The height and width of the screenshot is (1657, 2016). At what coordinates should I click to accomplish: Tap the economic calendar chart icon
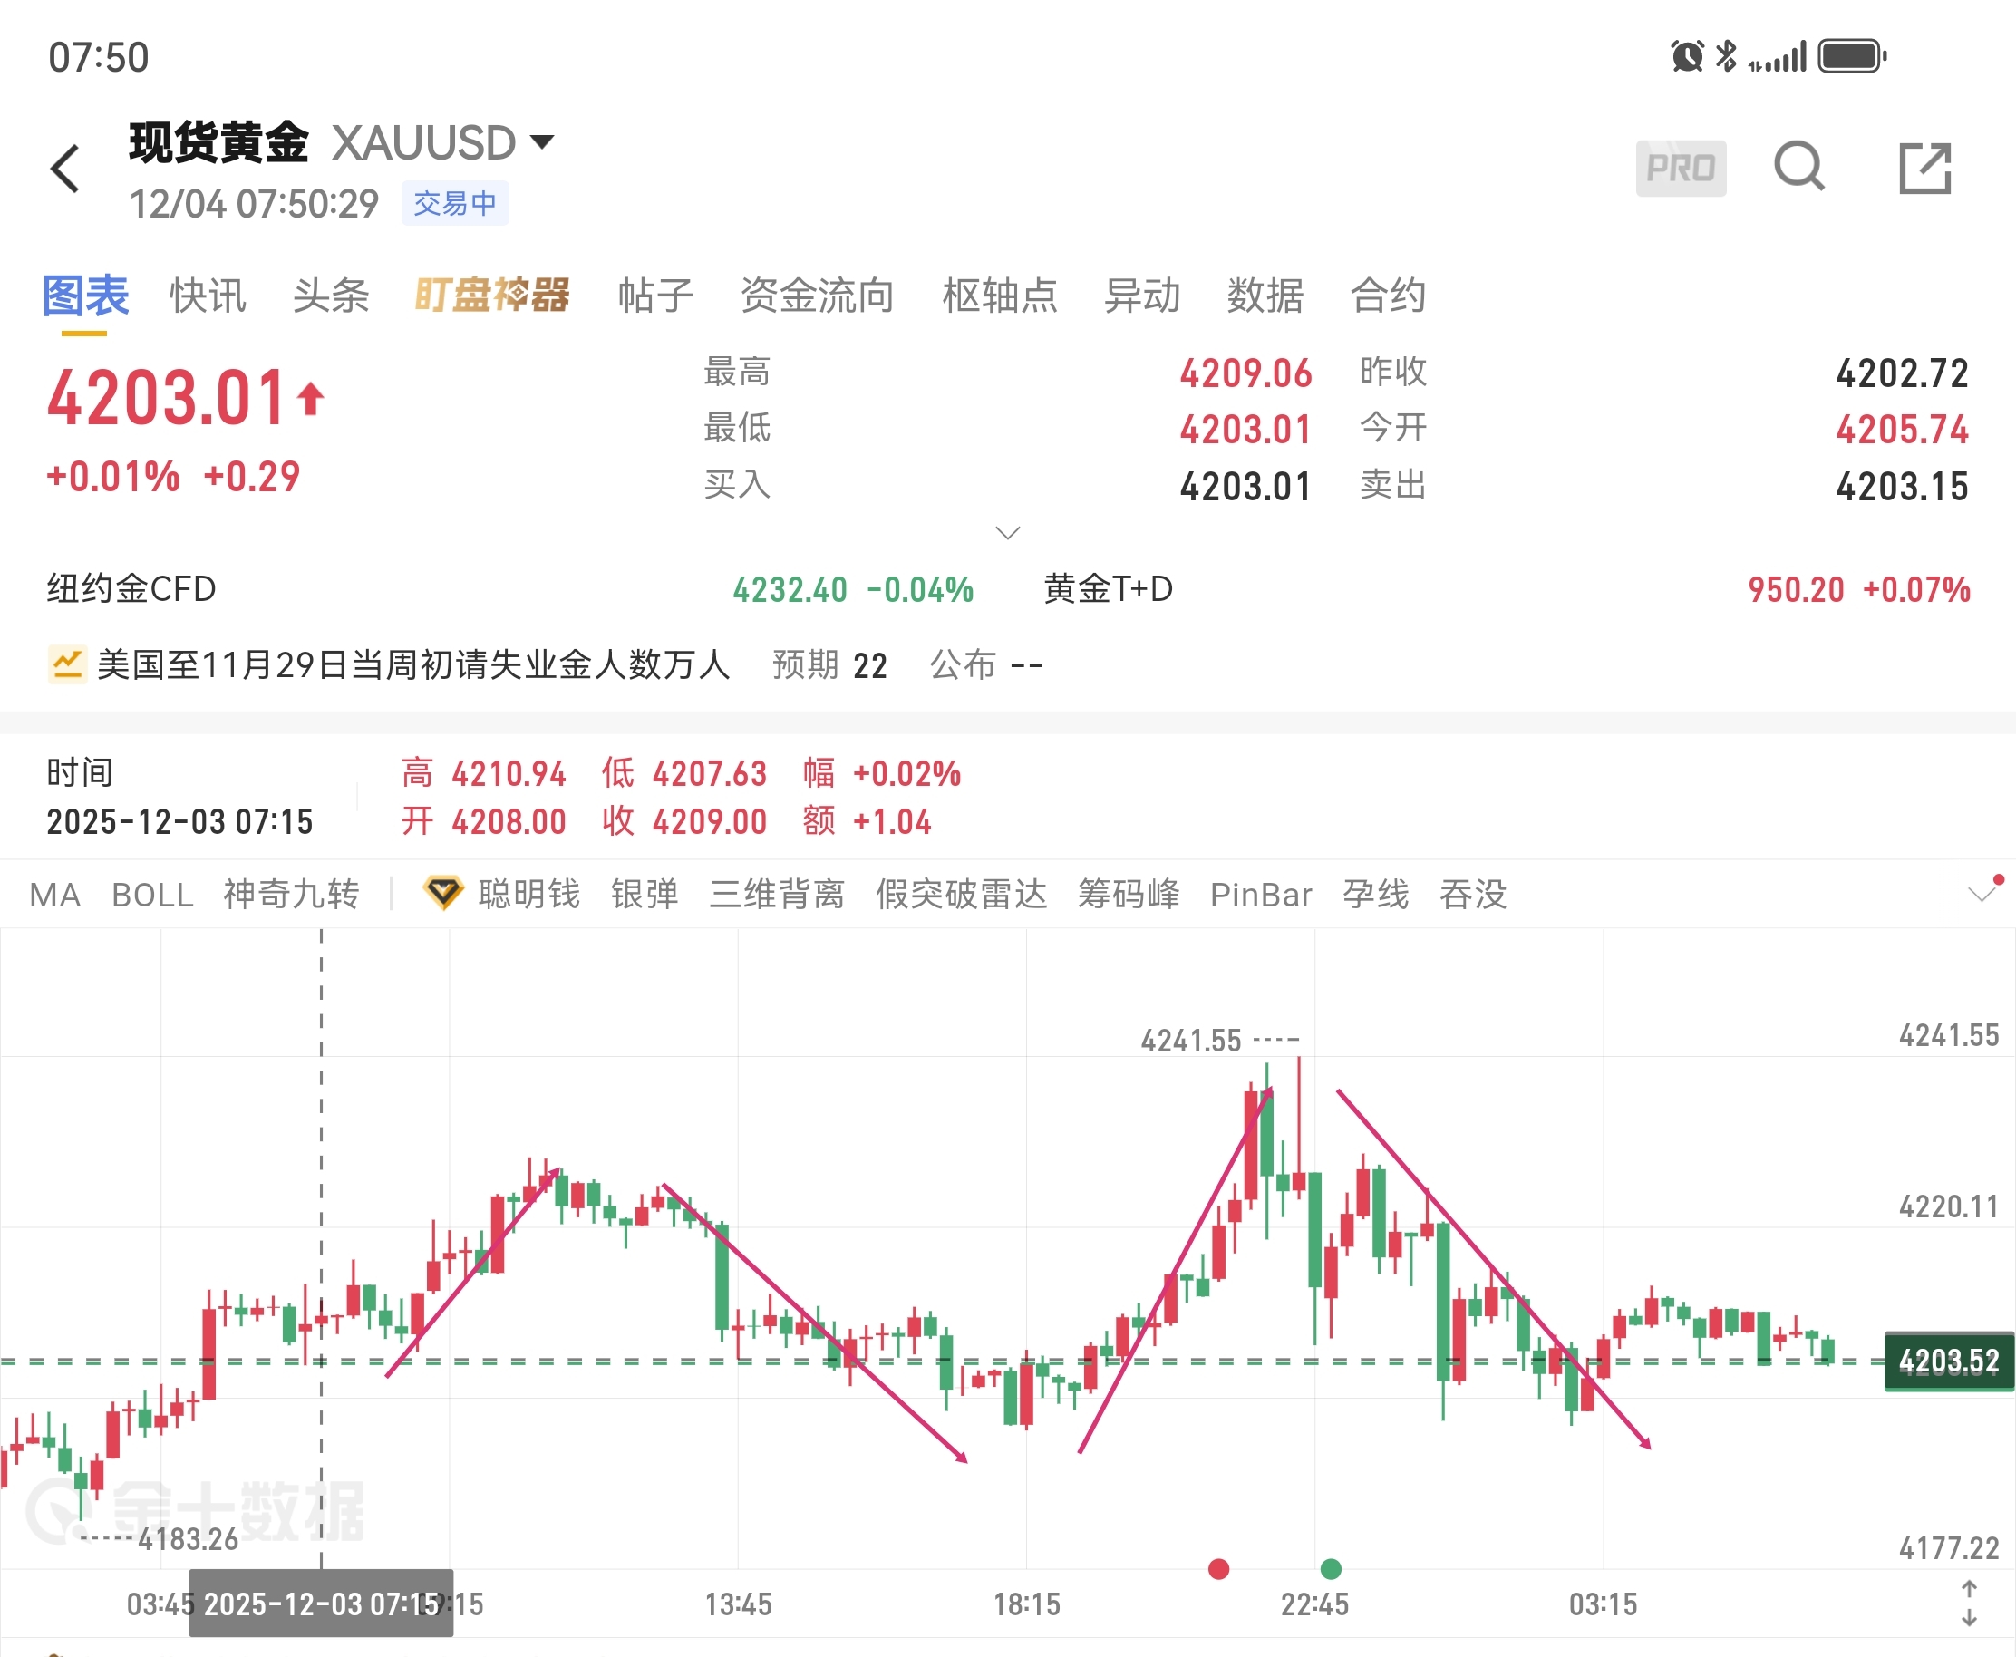click(67, 664)
